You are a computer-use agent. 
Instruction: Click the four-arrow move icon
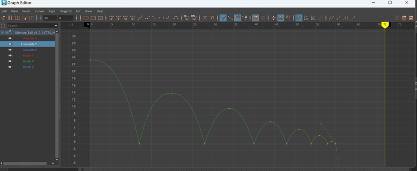[x=273, y=18]
